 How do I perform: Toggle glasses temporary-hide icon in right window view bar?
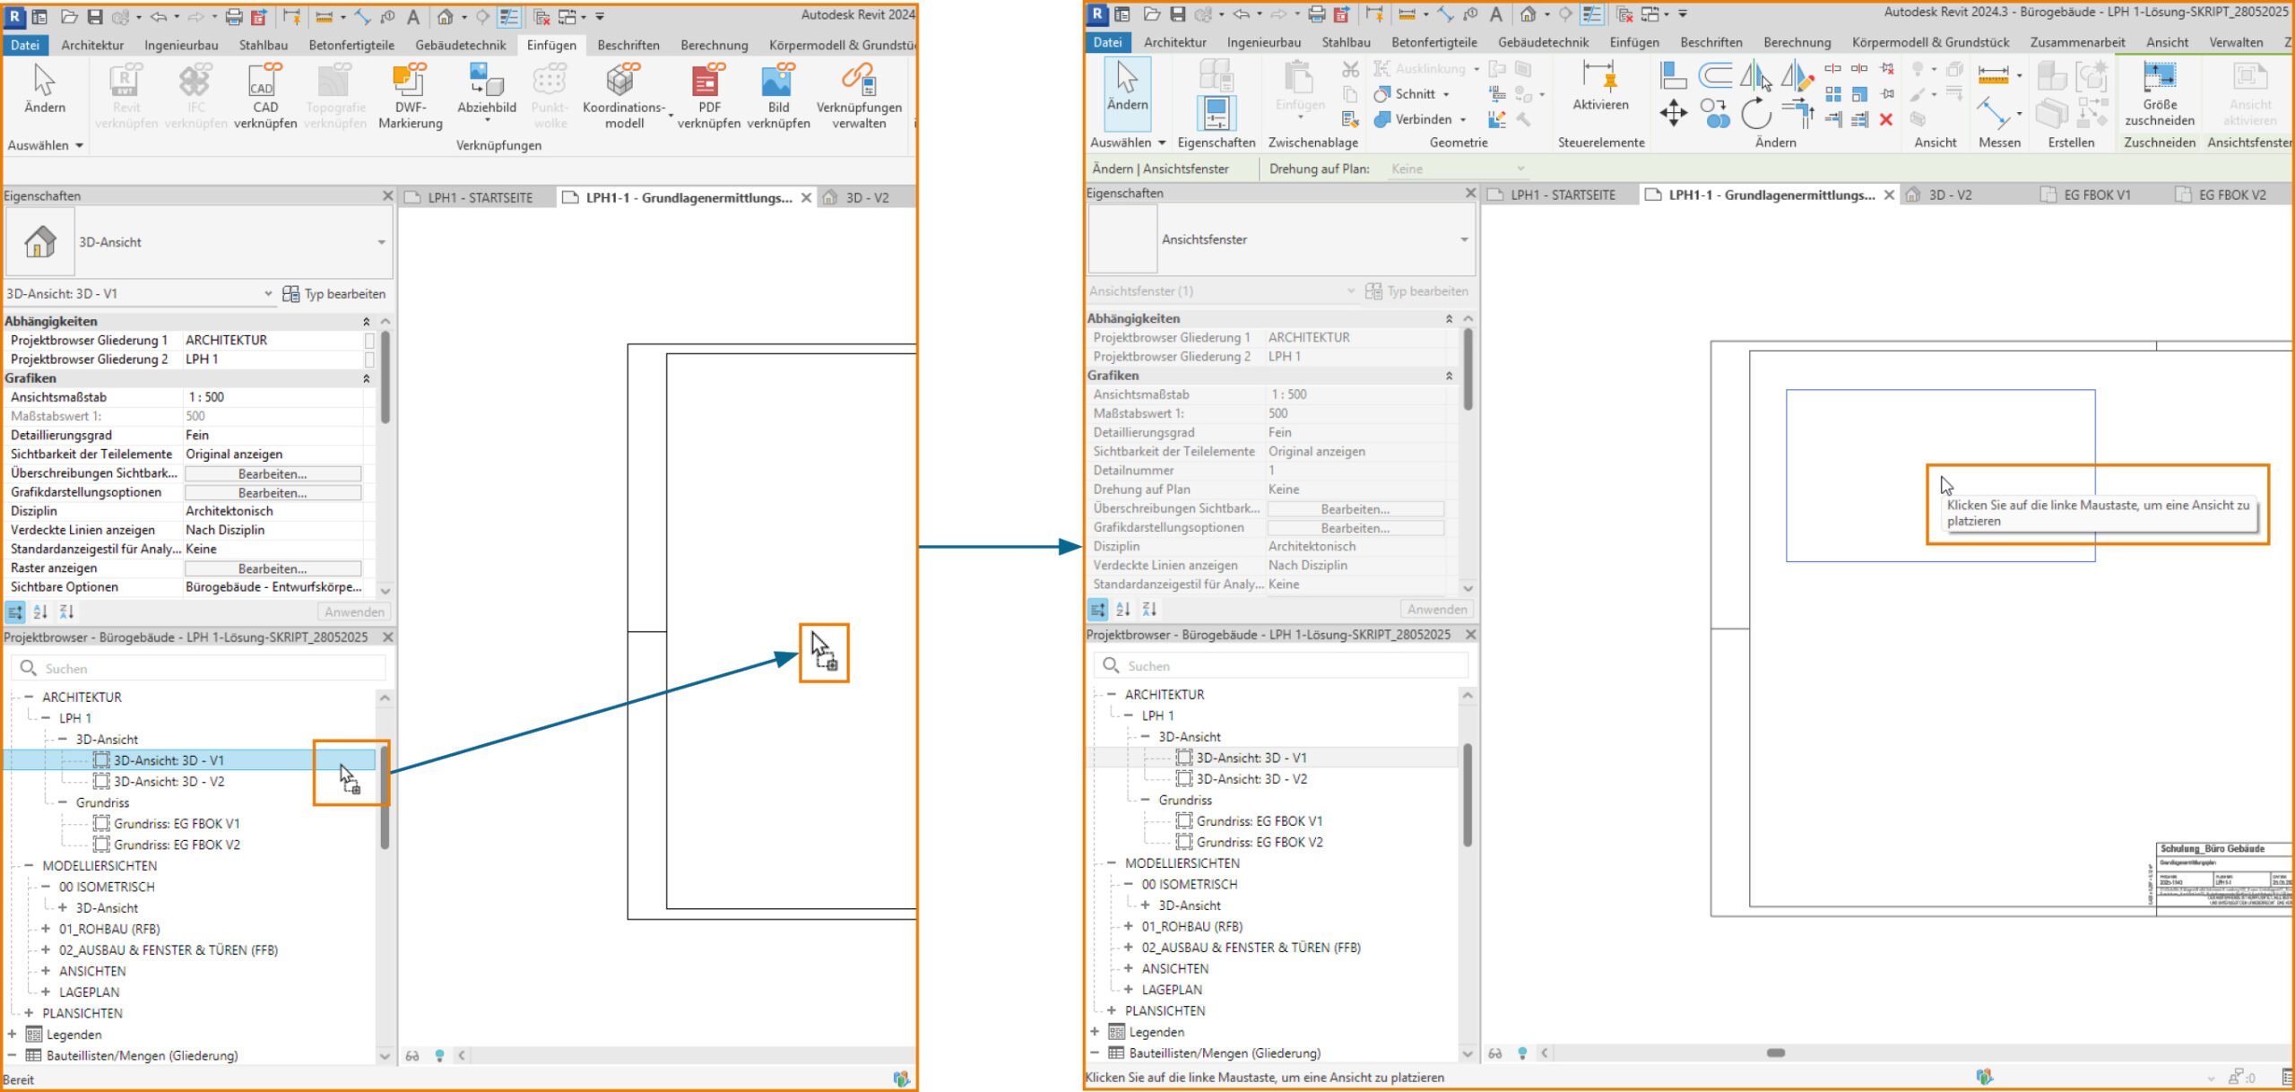(x=1495, y=1053)
